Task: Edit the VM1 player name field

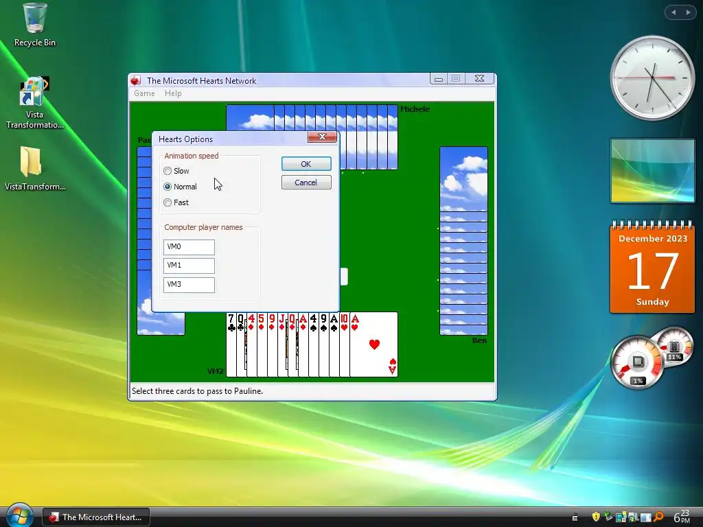Action: point(189,266)
